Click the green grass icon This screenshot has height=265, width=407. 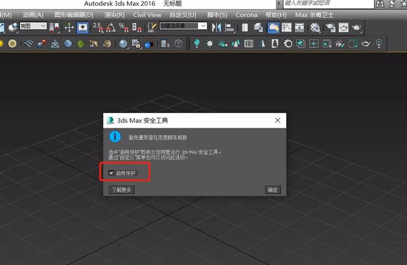pos(81,44)
